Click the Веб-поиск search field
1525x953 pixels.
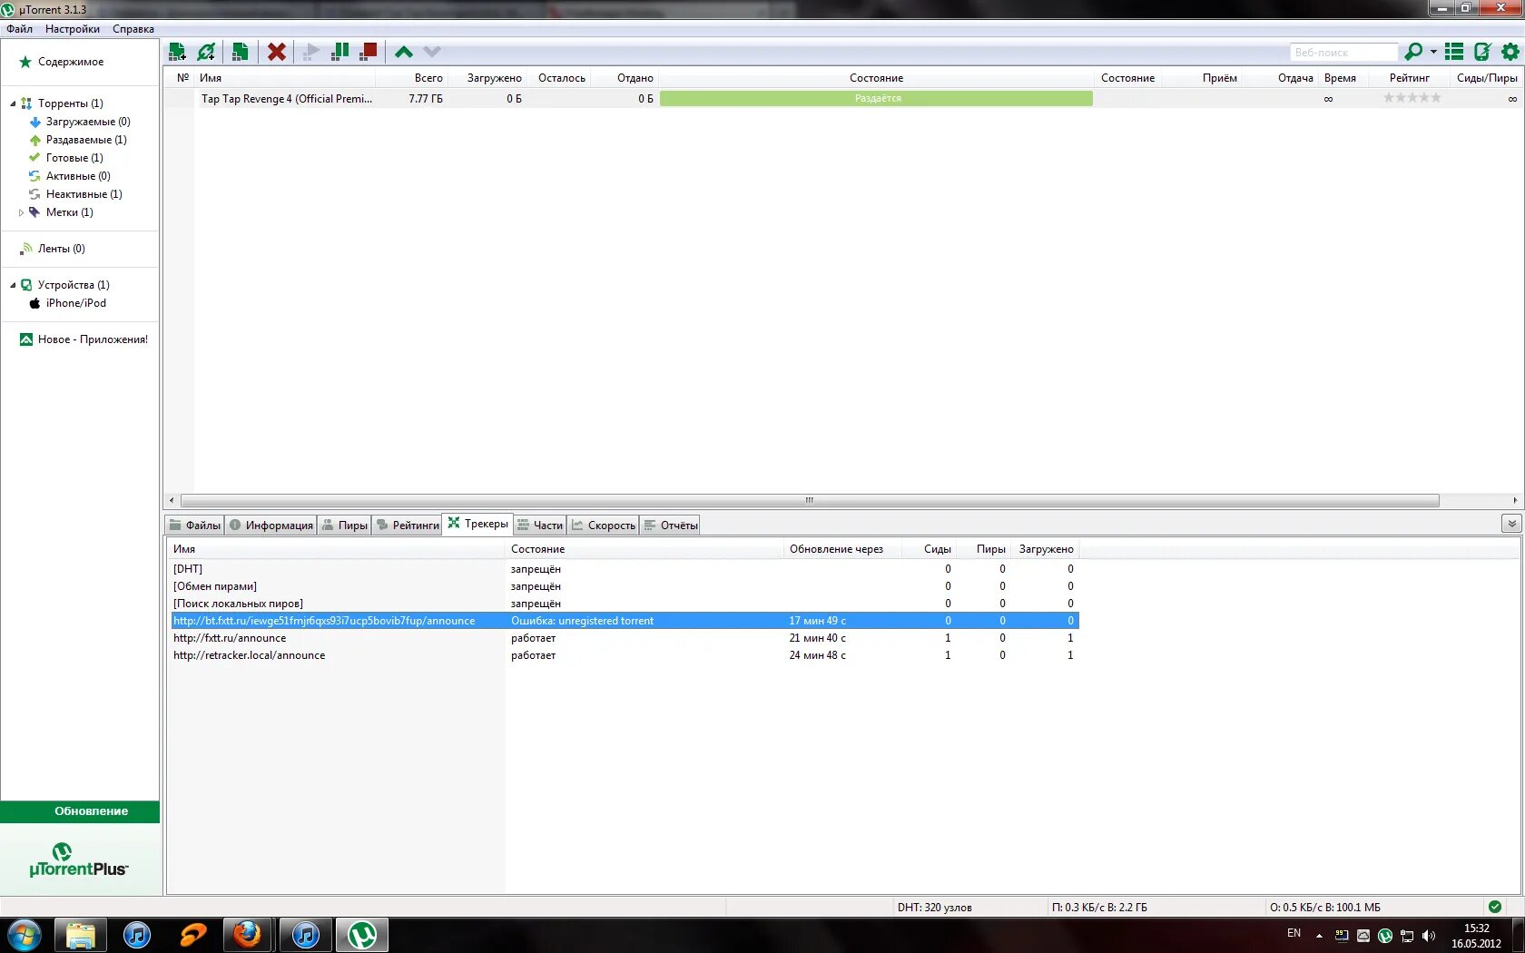coord(1343,53)
